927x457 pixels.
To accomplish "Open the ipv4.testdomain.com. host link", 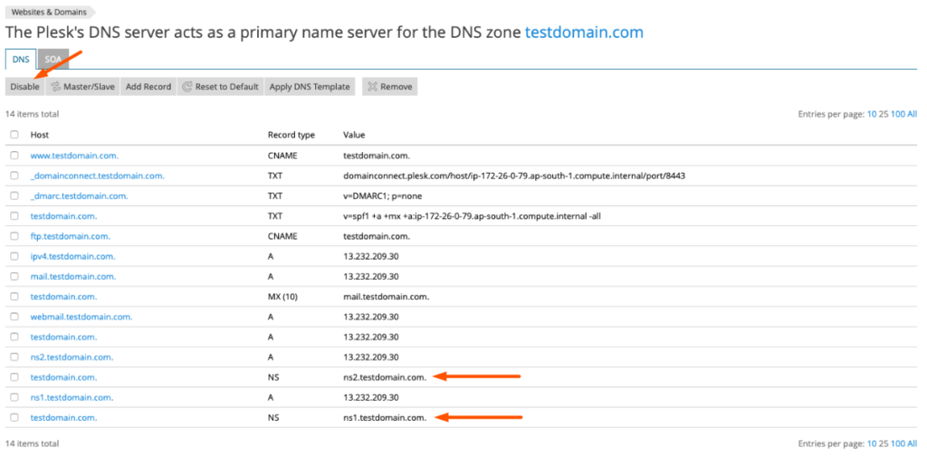I will (72, 256).
